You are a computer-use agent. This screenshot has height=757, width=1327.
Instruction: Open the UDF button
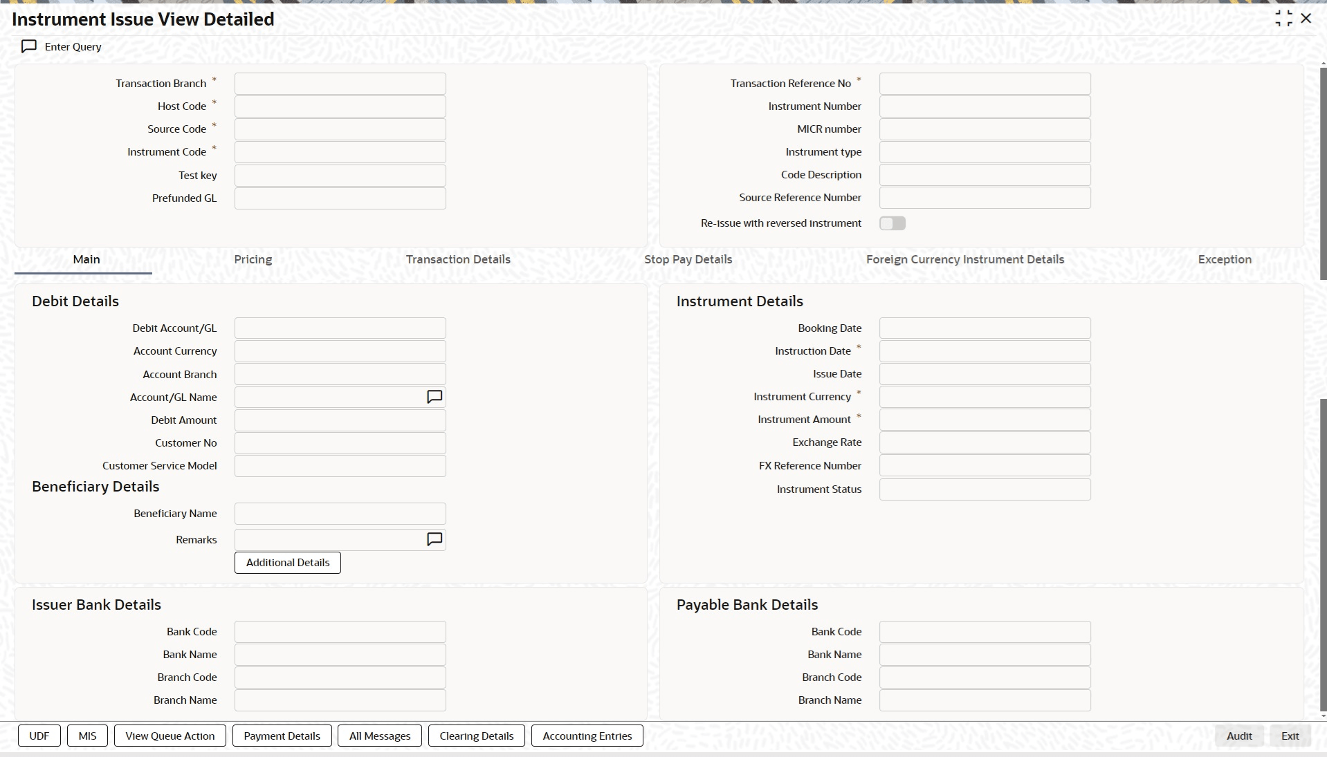click(39, 736)
